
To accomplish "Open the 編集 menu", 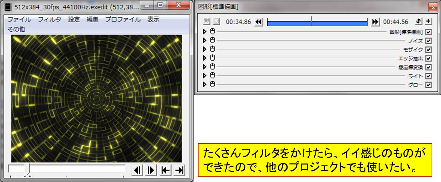I will tap(93, 19).
